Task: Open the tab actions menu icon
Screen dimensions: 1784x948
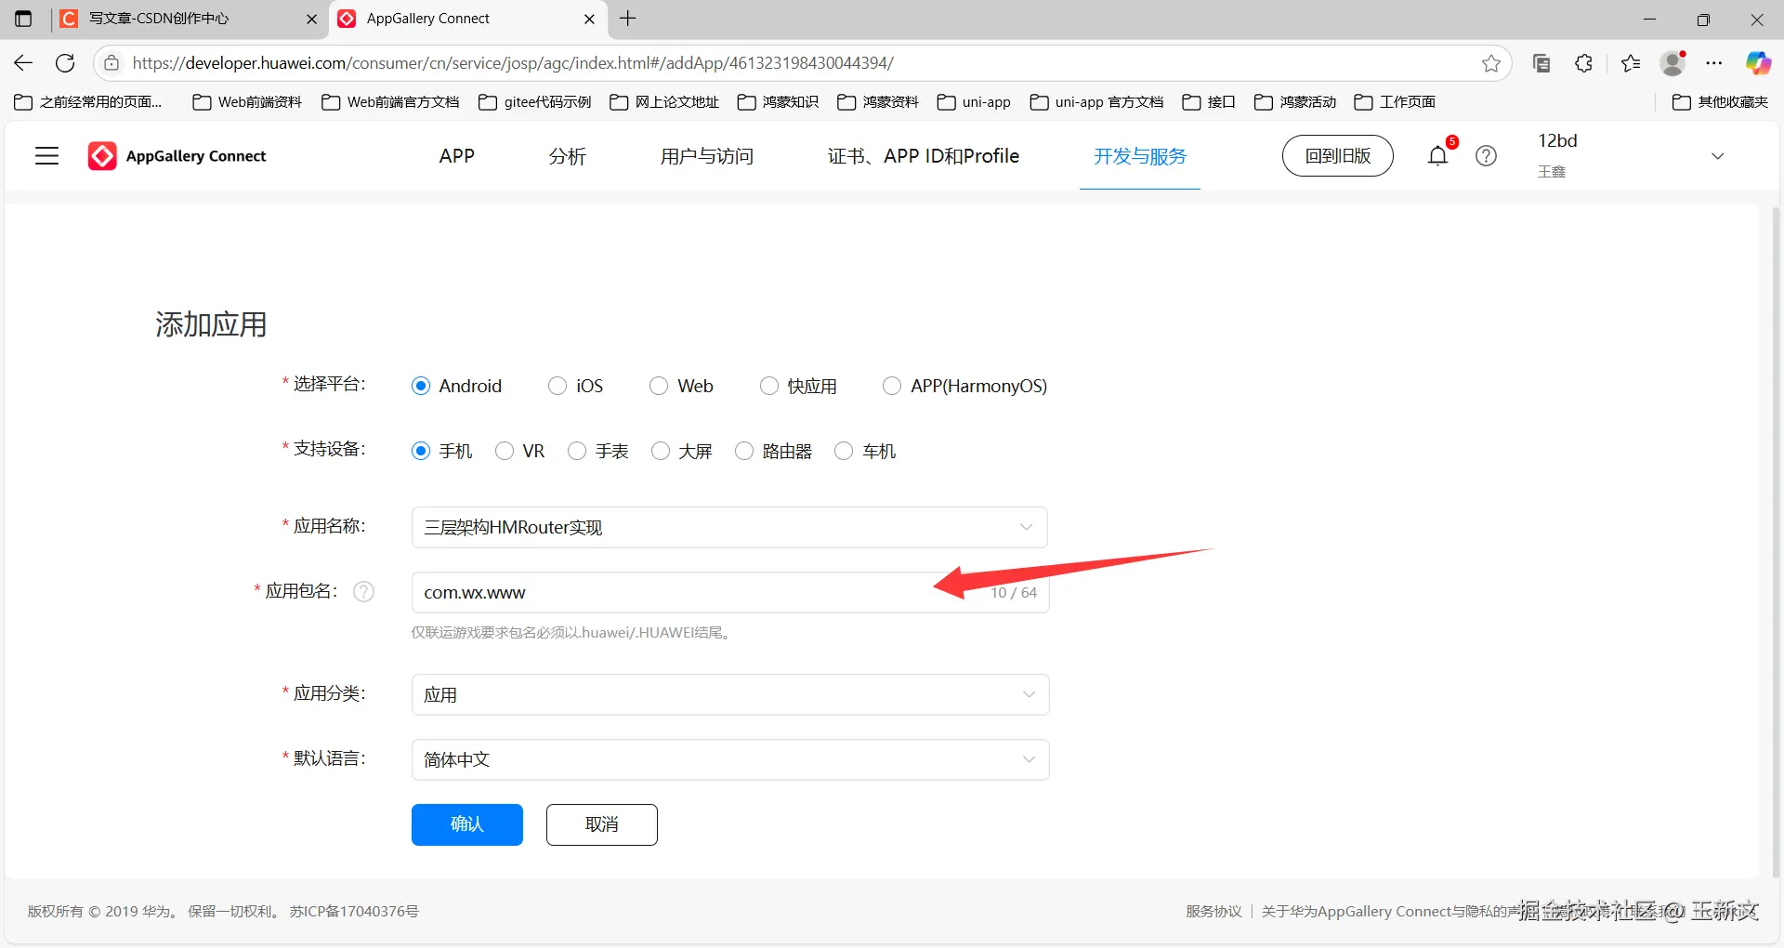Action: tap(23, 19)
